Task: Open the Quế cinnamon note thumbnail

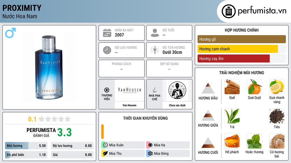Action: 232,87
